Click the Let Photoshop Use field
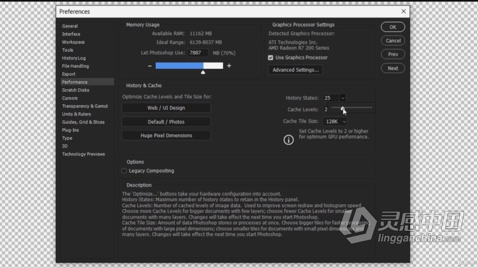This screenshot has height=268, width=478. click(198, 52)
